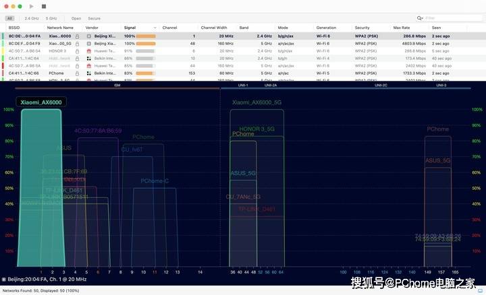Click ASUS_5G label near channel 36
The width and height of the screenshot is (486, 295).
243,173
